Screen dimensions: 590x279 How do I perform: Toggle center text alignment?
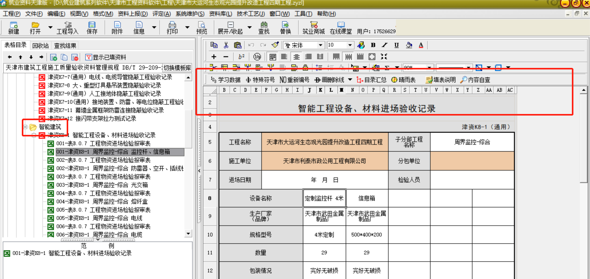click(296, 57)
